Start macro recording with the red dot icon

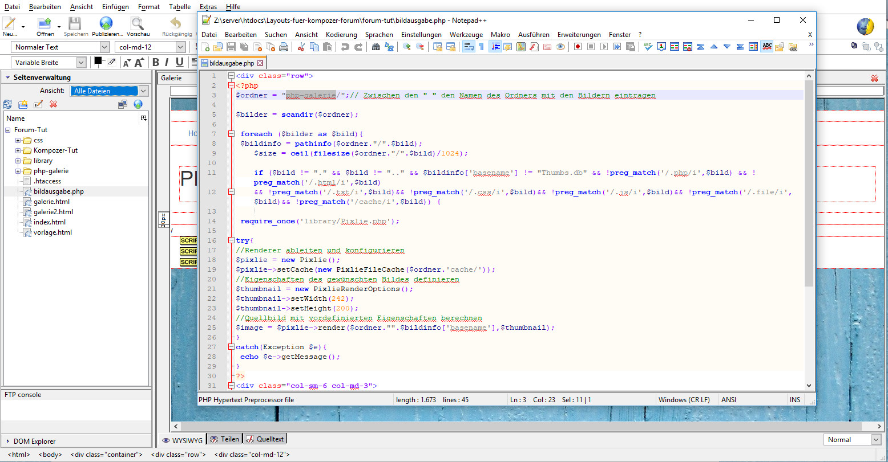[x=578, y=47]
